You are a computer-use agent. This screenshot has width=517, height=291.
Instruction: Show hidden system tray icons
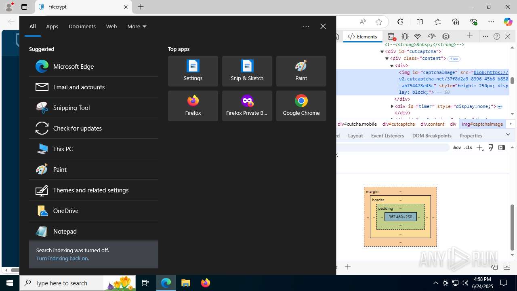click(x=435, y=283)
